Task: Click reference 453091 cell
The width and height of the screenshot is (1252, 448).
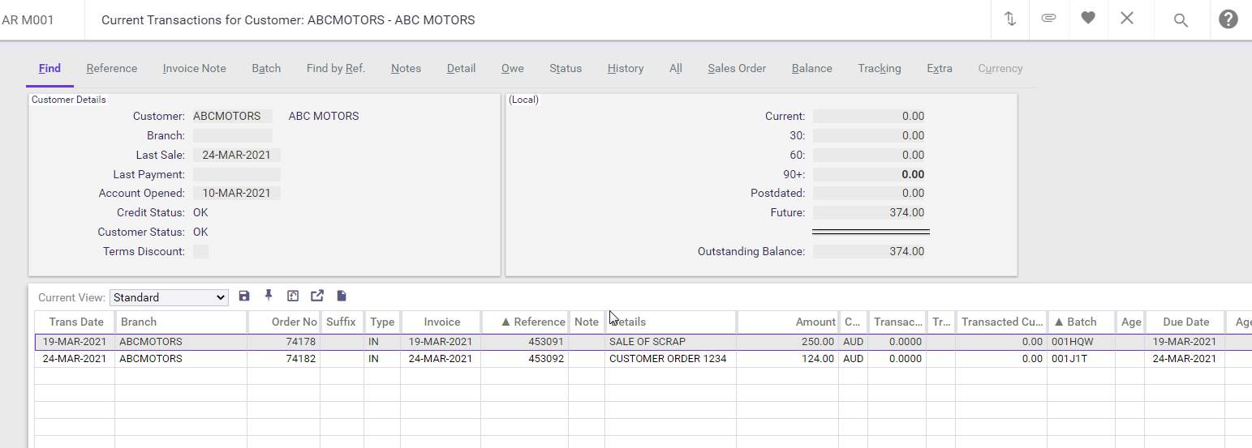Action: [x=525, y=342]
